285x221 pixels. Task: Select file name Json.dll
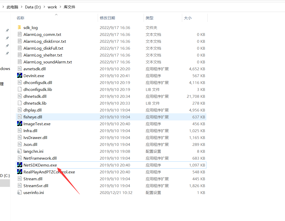tap(30, 144)
